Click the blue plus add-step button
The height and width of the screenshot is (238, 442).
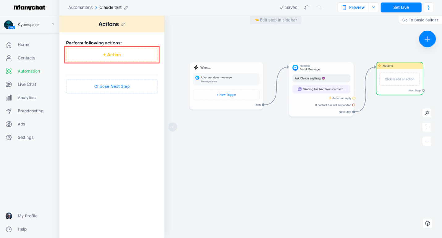[427, 39]
